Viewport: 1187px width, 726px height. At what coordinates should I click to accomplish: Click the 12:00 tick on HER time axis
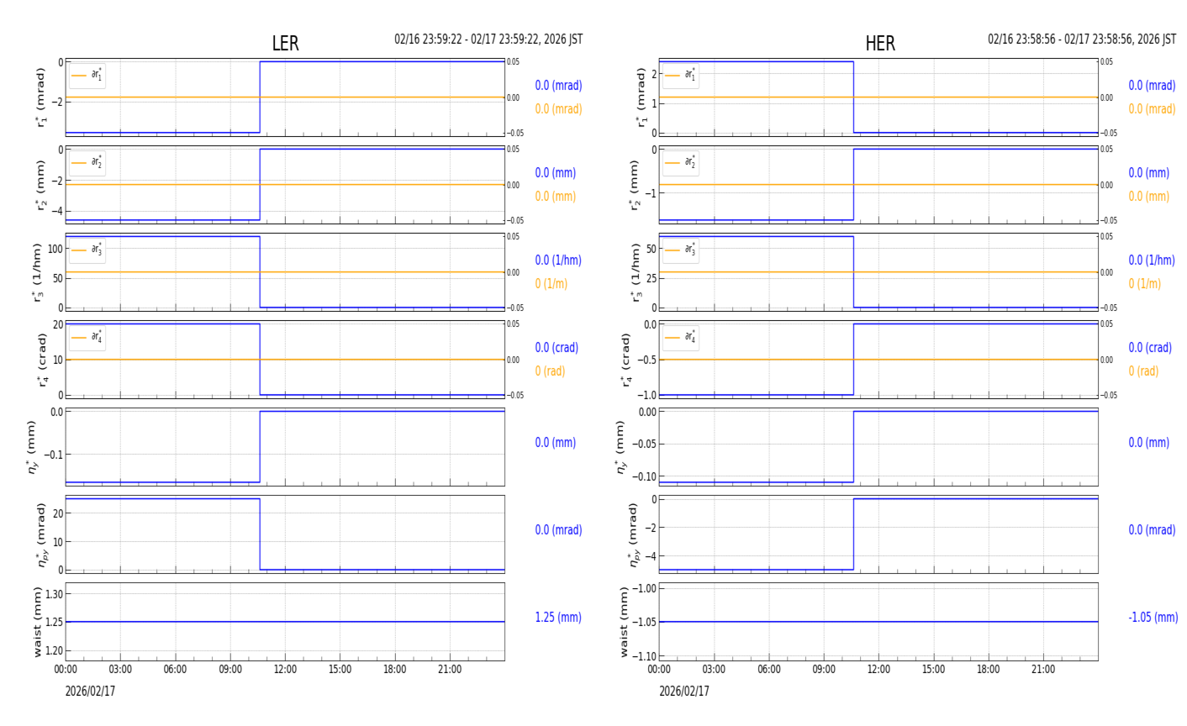[x=878, y=670]
